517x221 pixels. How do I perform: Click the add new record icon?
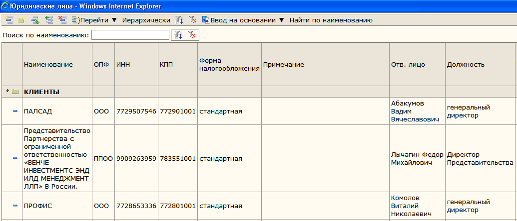9,20
